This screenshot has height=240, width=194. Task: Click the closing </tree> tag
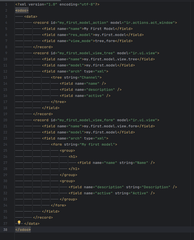pos(59,102)
